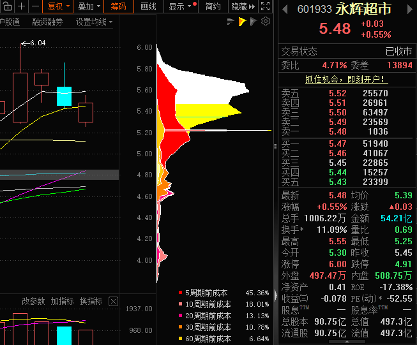This screenshot has width=417, height=345.
Task: Click the 永辉超市 stock name
Action: coord(363,9)
